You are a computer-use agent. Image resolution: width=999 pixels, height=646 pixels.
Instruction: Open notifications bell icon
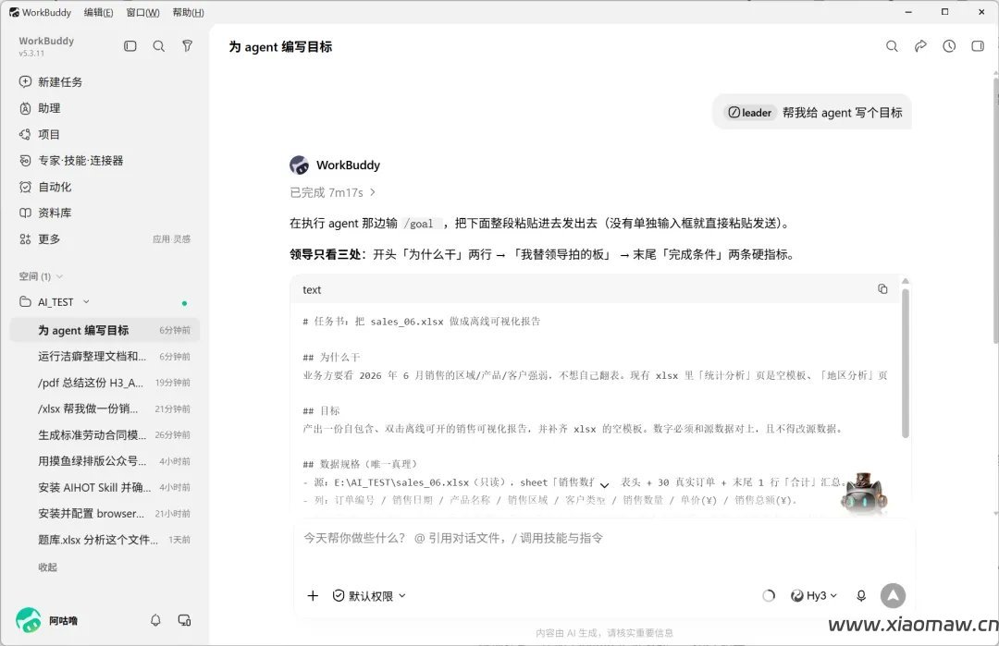pos(155,620)
